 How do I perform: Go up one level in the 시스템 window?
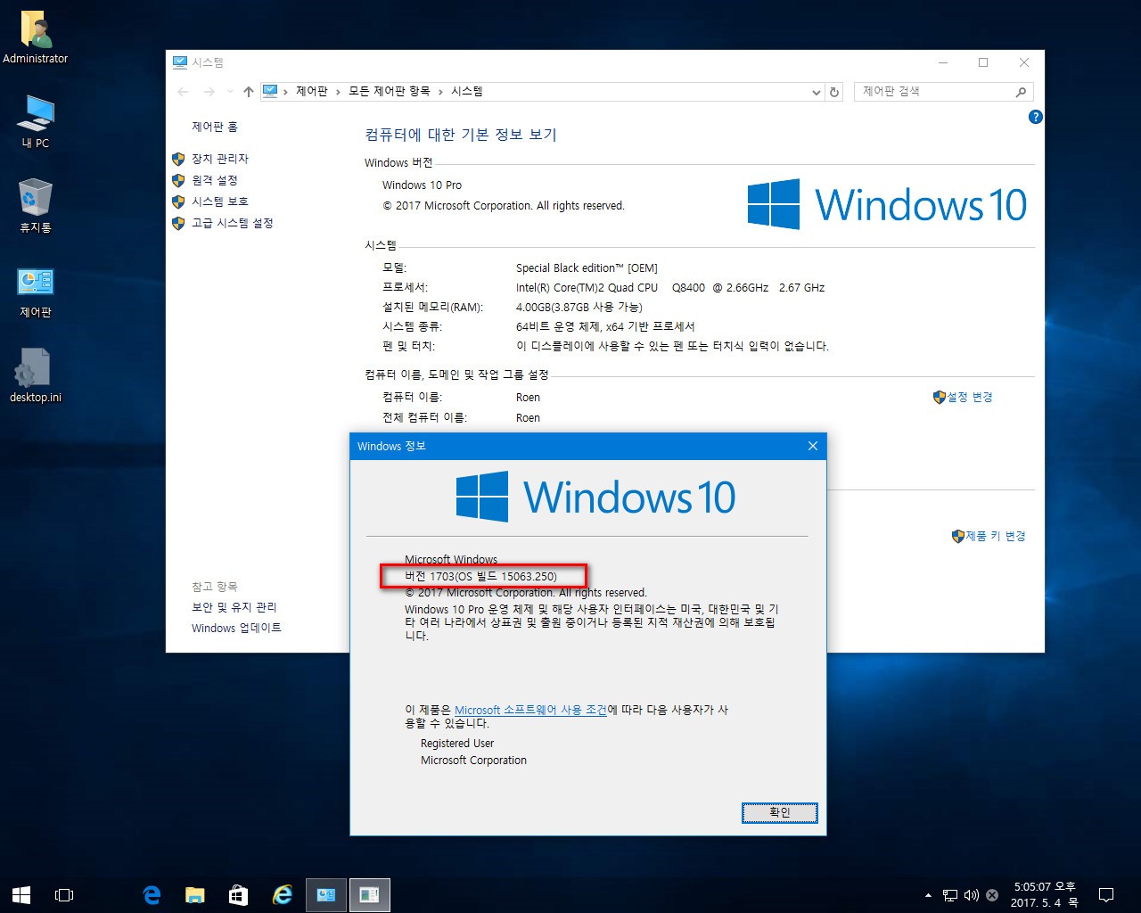point(249,92)
